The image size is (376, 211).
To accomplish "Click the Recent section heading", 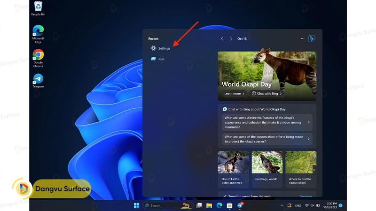I will tap(153, 38).
